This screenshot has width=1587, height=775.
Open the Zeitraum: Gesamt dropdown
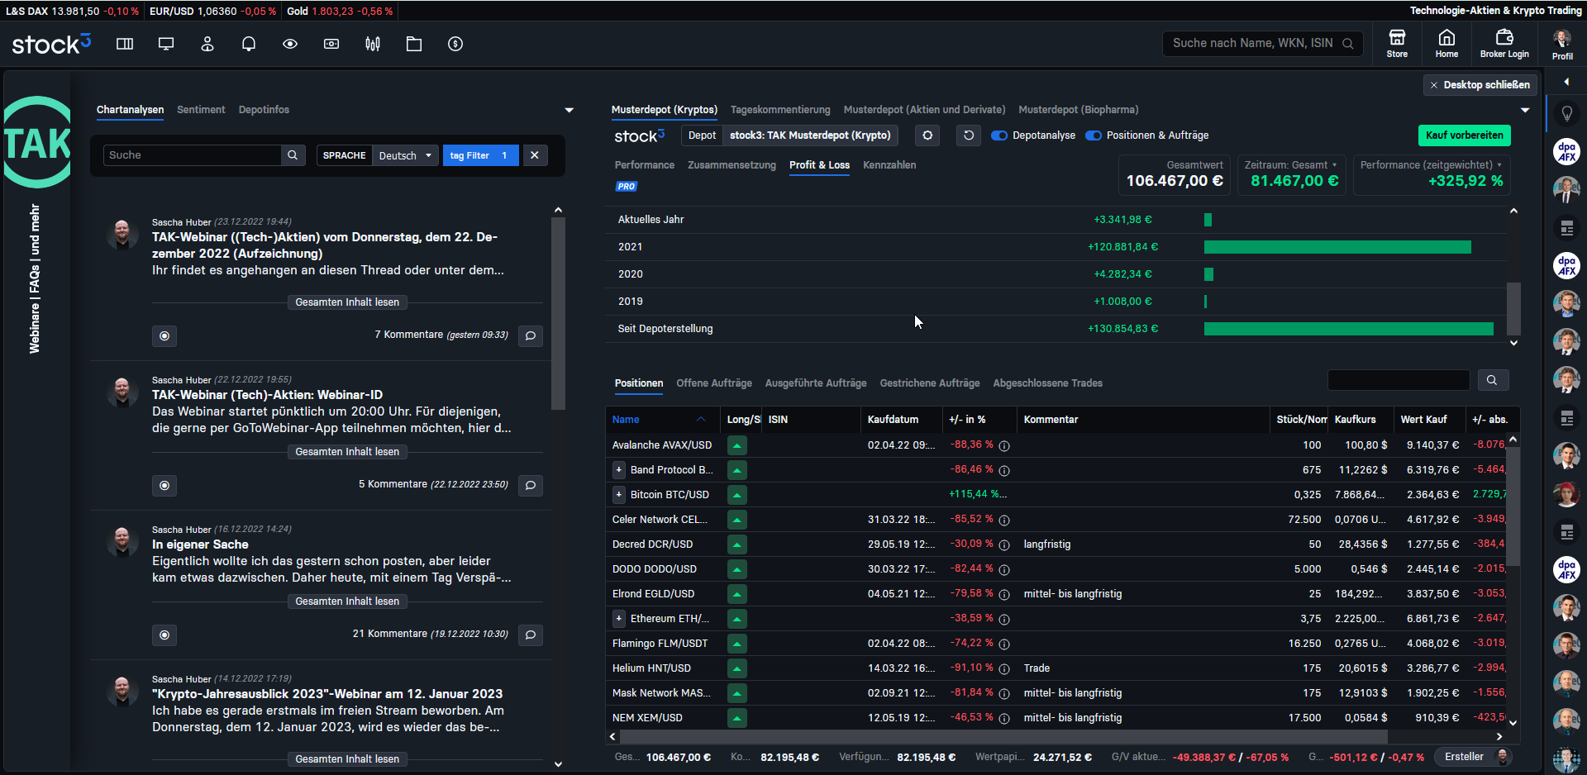(1291, 165)
